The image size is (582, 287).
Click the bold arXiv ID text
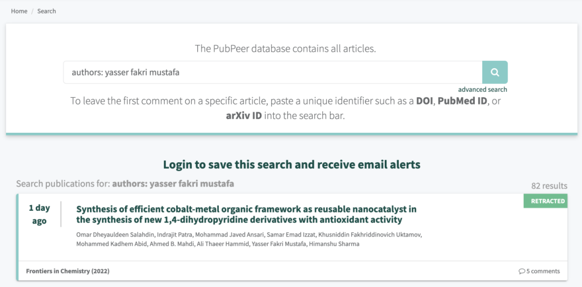pos(244,116)
